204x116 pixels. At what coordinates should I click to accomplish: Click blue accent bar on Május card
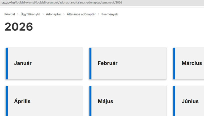coord(90,101)
